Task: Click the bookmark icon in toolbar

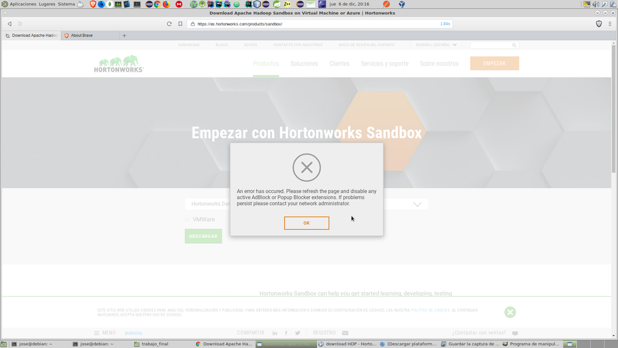Action: point(180,24)
